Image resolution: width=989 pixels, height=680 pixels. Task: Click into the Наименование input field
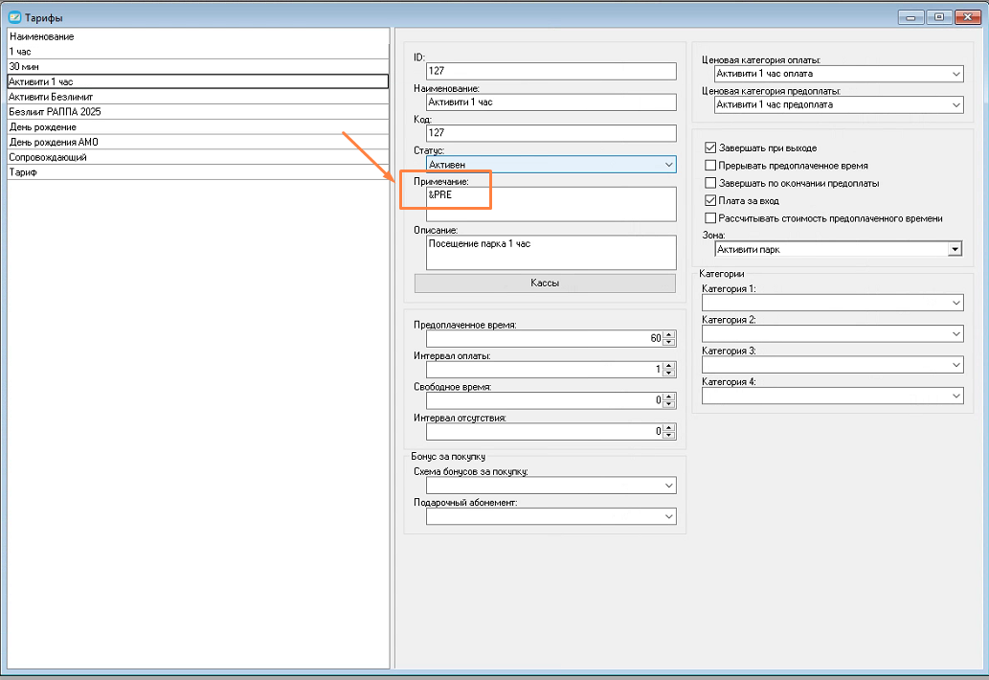click(x=551, y=101)
